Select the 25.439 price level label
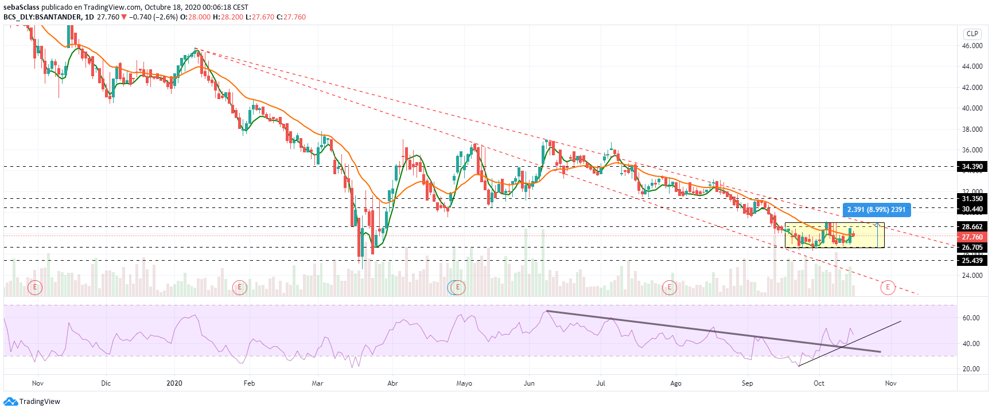992x412 pixels. 972,260
